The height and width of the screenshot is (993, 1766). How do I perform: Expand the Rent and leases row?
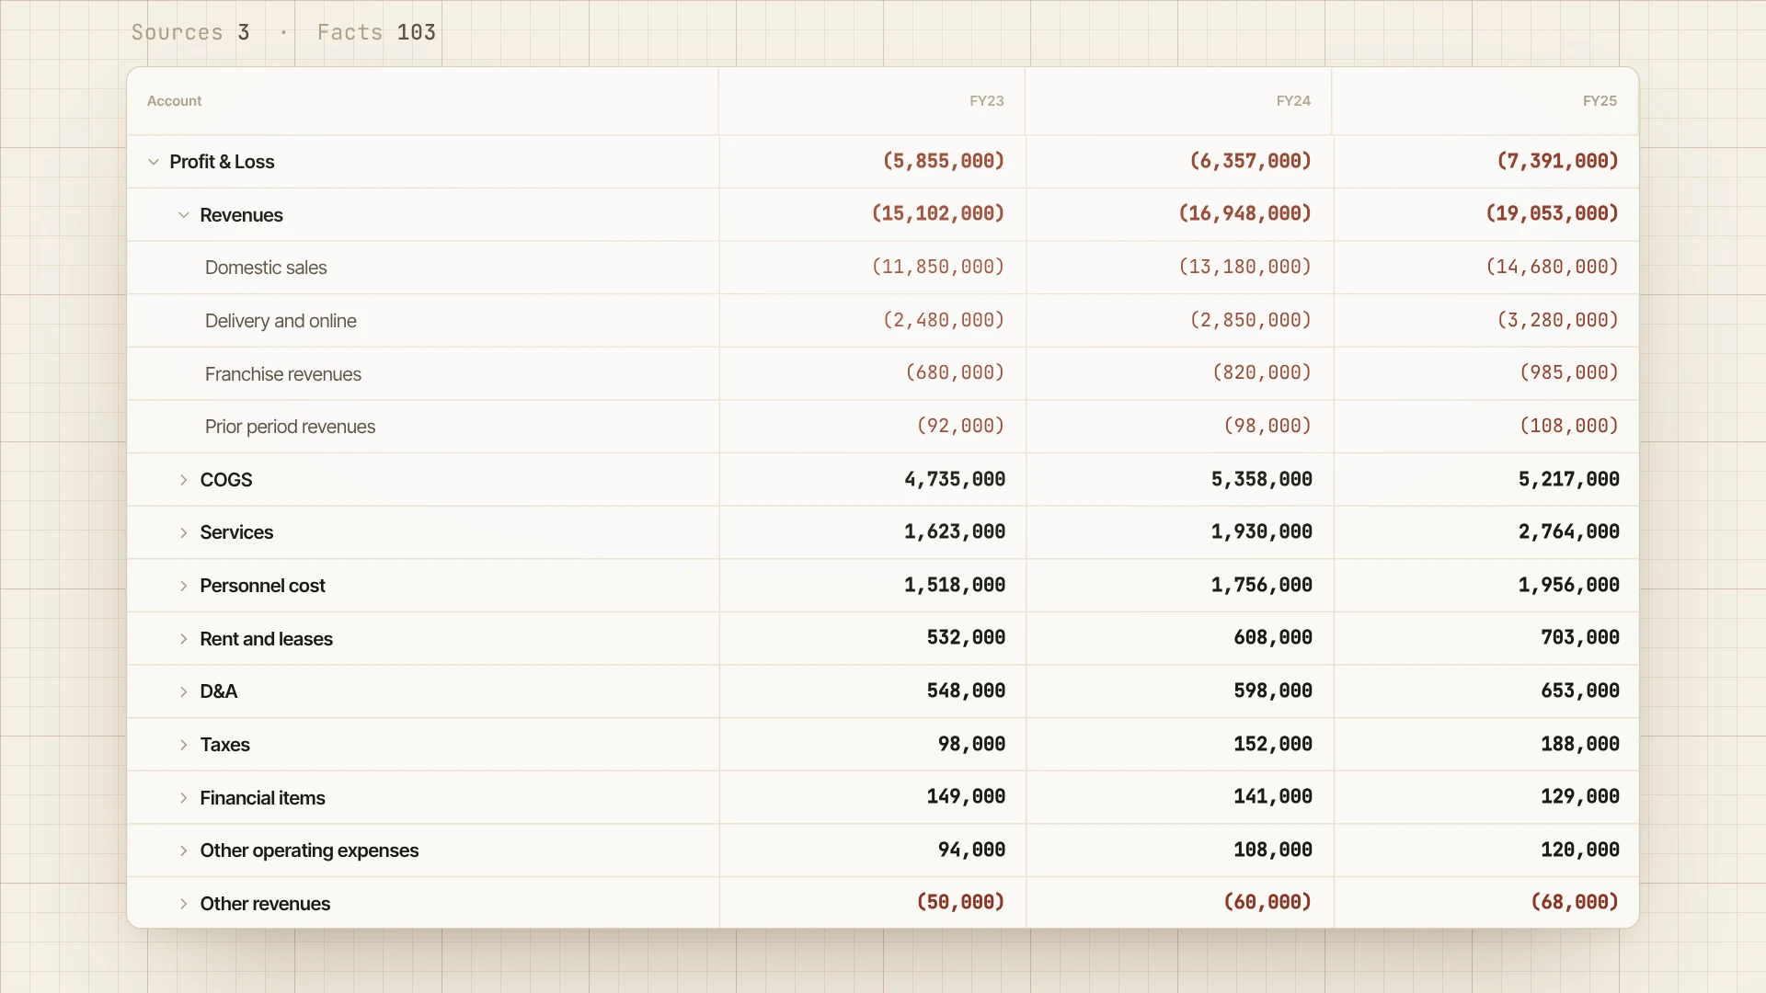click(x=184, y=639)
